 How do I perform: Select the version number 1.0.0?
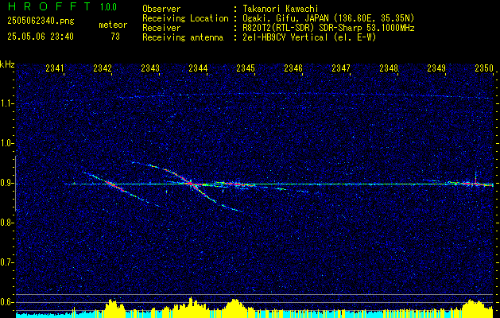point(108,6)
